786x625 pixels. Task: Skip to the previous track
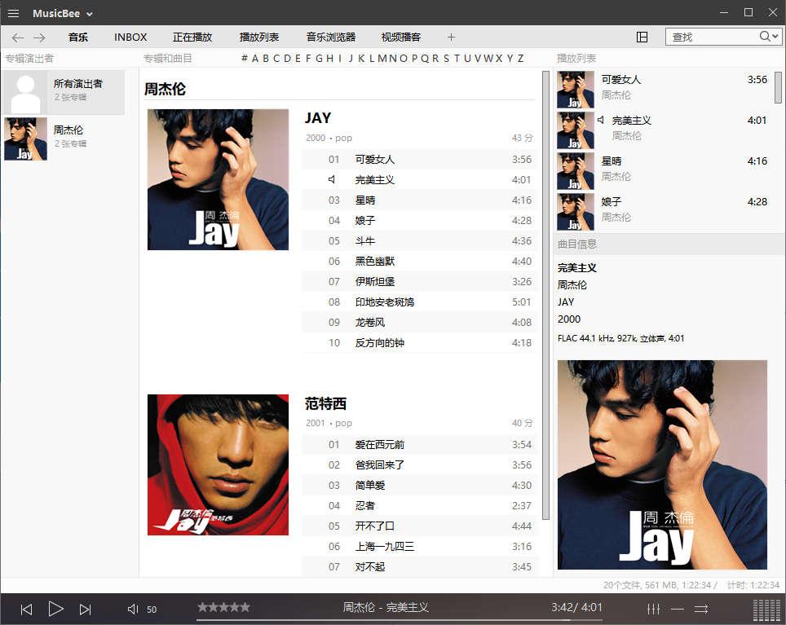click(26, 609)
